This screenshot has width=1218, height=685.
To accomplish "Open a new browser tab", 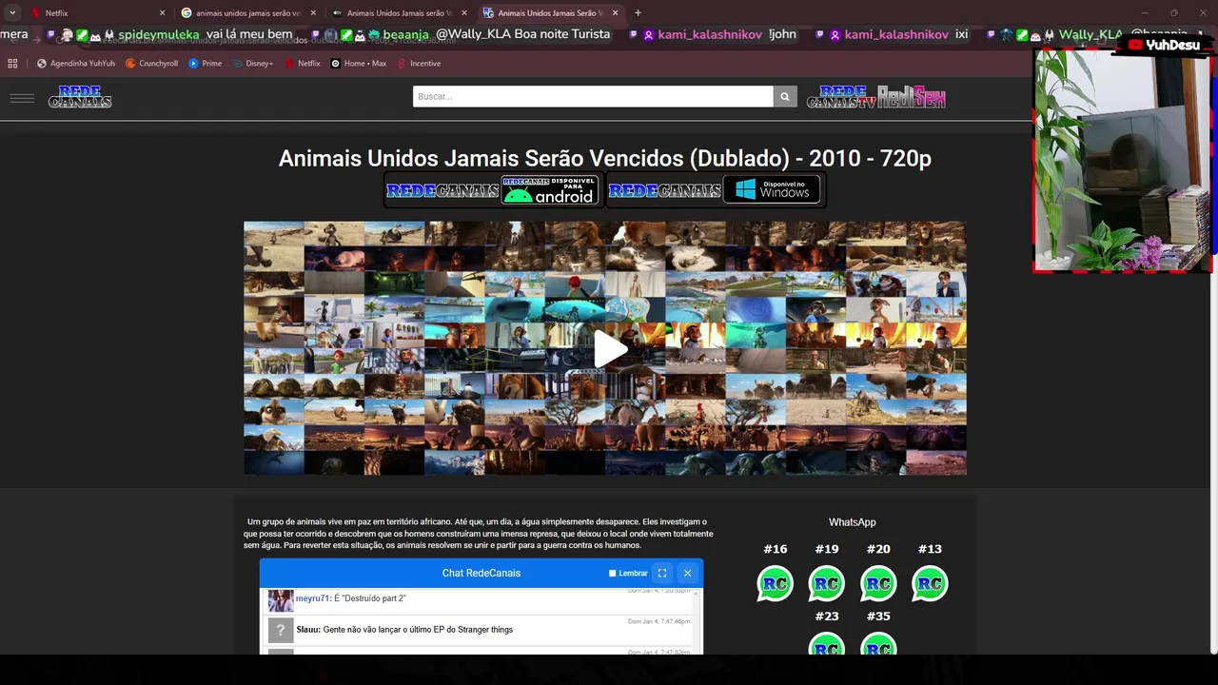I will (638, 13).
